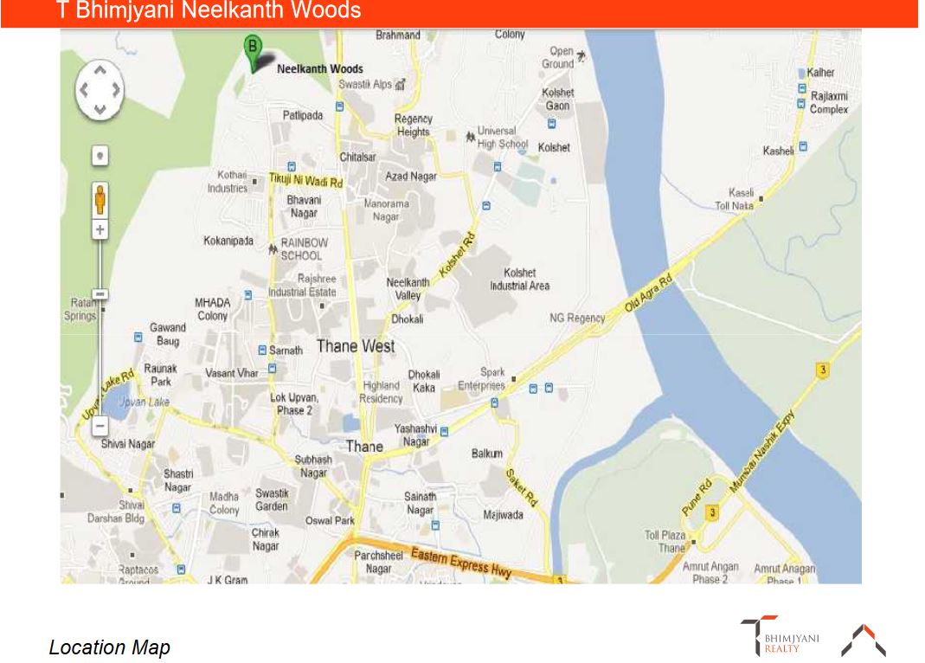This screenshot has width=925, height=663.
Task: Click the Universal High School icon
Action: 471,136
